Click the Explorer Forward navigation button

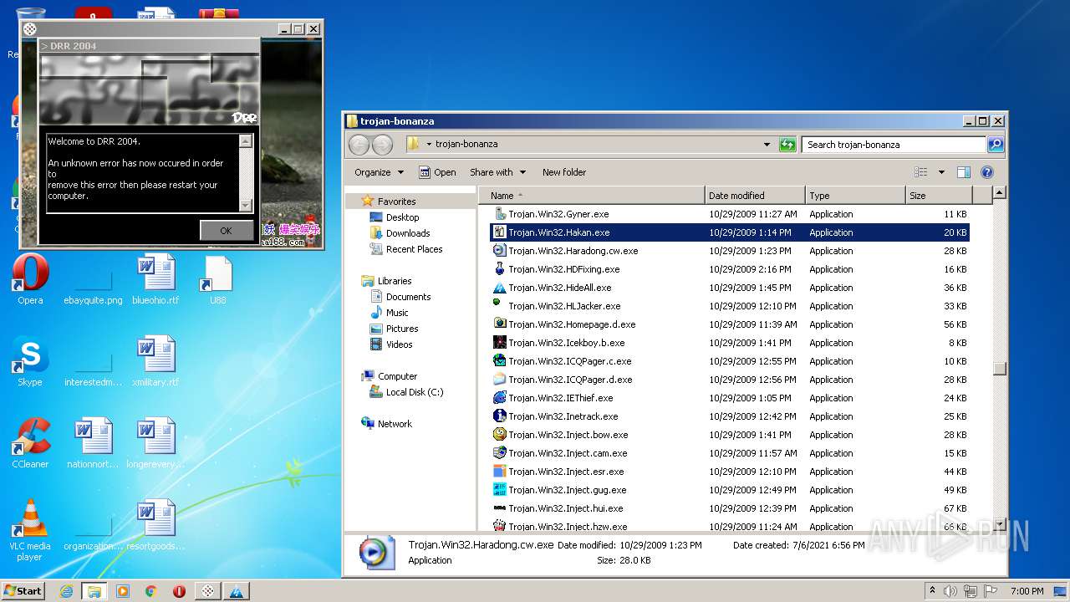pos(382,145)
